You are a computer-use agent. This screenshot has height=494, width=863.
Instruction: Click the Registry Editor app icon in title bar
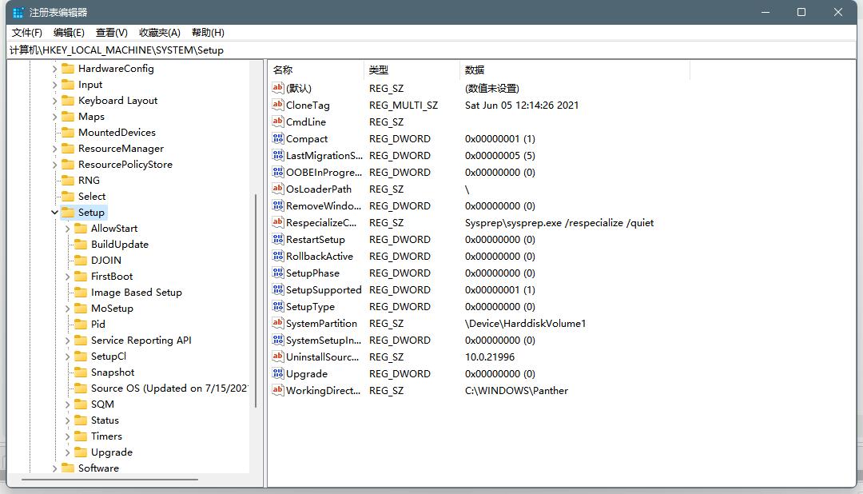[x=18, y=12]
